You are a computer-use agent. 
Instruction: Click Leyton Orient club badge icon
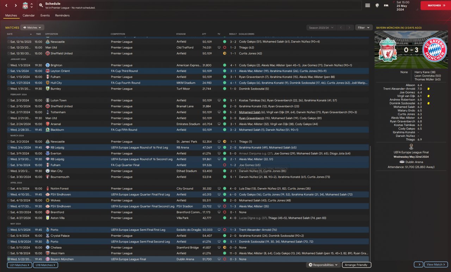coord(48,71)
